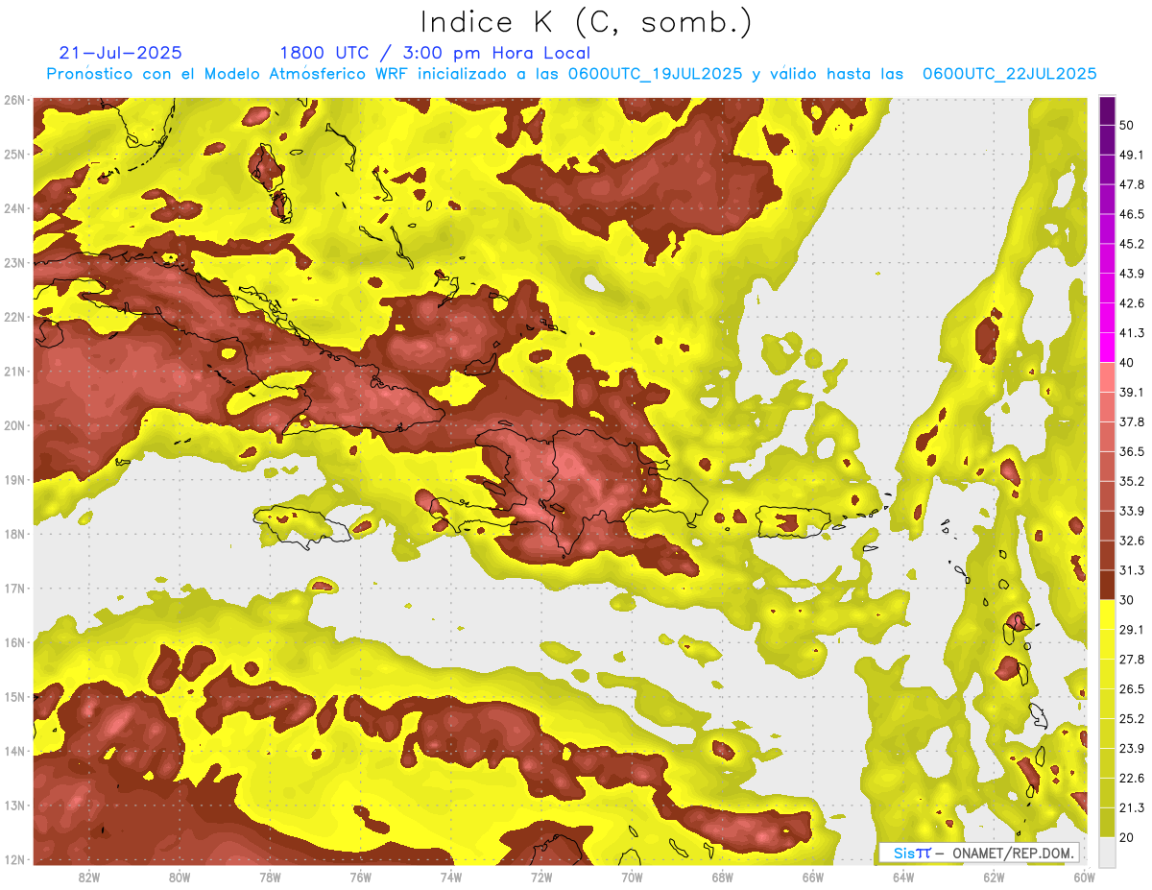Click the "ONAMET/REP.DOM." credit label
The image size is (1152, 890).
pyautogui.click(x=1012, y=853)
